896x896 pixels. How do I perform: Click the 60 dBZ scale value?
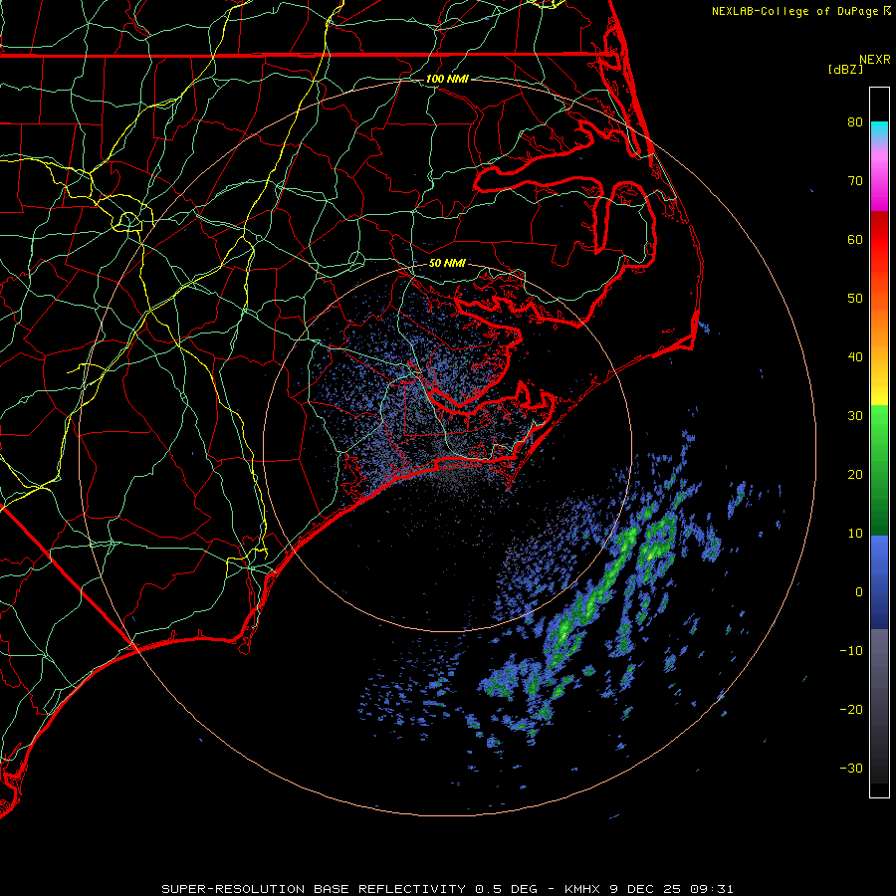tap(855, 239)
